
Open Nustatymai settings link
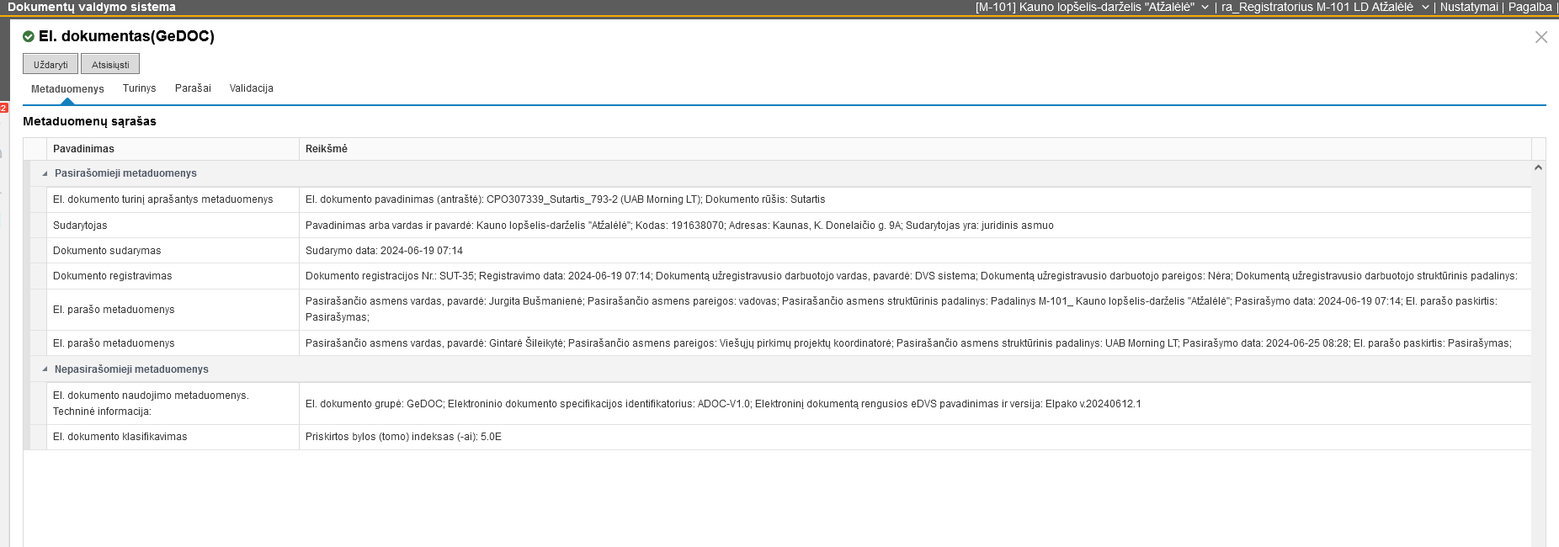click(x=1468, y=7)
